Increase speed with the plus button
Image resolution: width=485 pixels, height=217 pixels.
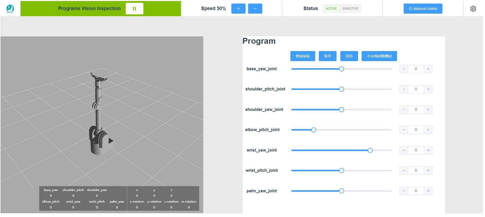coord(238,9)
